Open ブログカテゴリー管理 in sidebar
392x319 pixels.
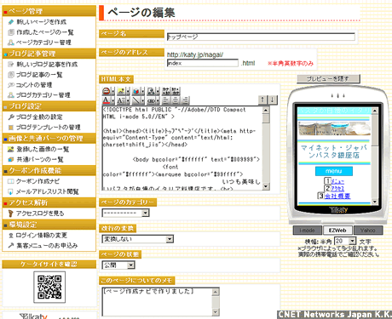tap(43, 95)
